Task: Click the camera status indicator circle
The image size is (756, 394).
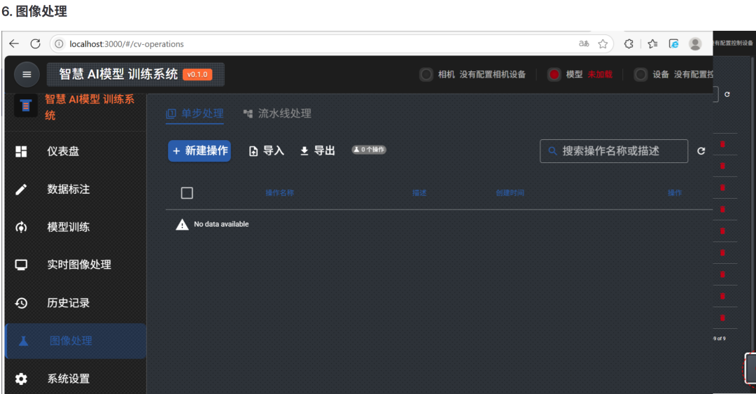Action: click(426, 74)
